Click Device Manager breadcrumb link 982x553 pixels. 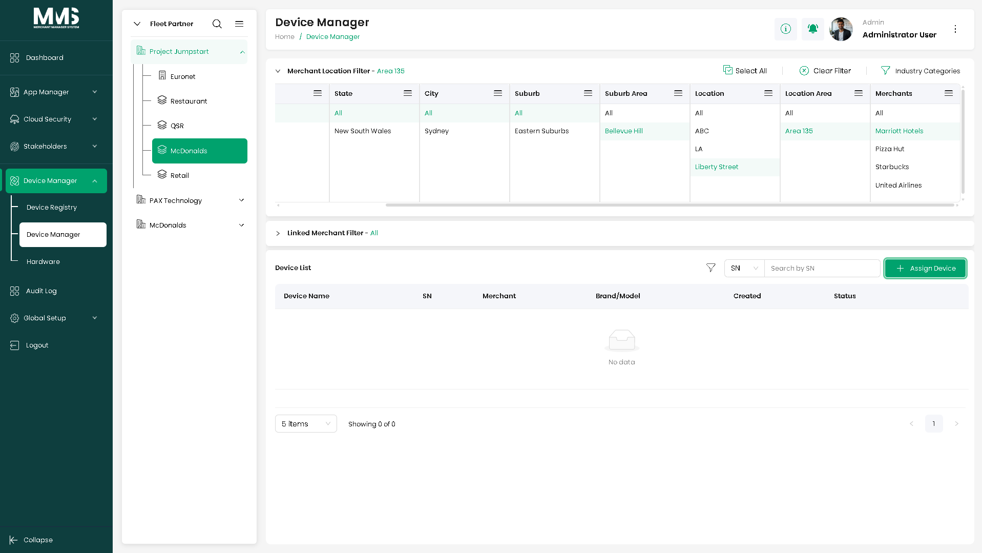[x=333, y=37]
